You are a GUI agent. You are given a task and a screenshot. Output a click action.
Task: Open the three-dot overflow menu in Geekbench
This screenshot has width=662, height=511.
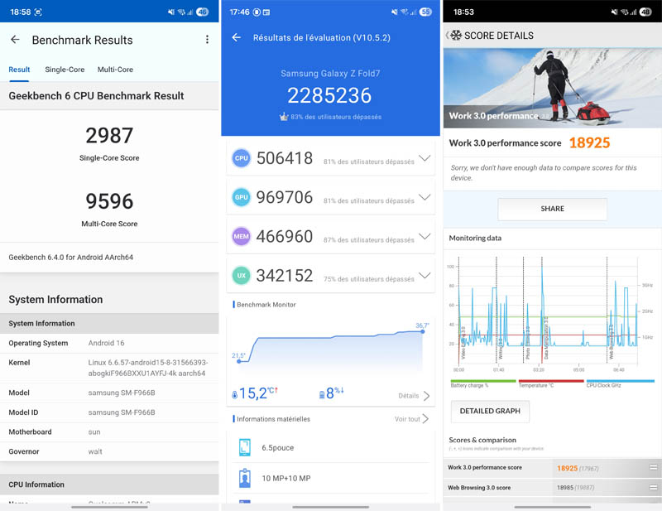pyautogui.click(x=207, y=40)
